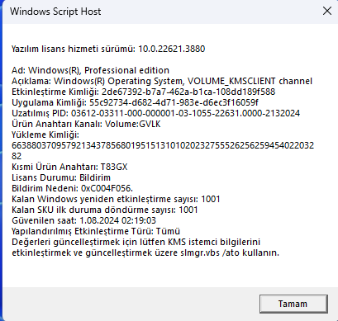Screen dimensions: 338x321
Task: Click the 'Ad: Windows(R), Professional edition' line
Action: click(x=90, y=70)
